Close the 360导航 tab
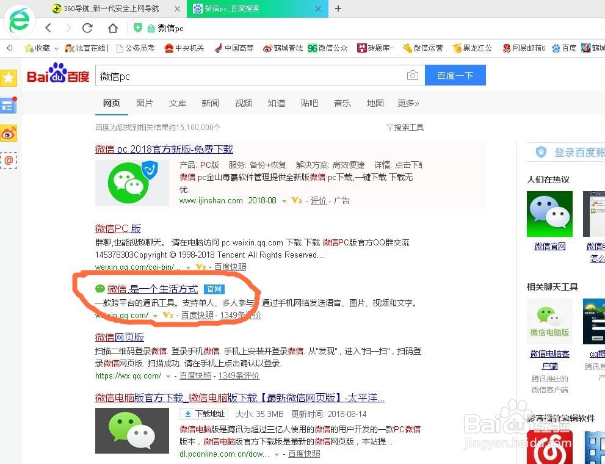 pyautogui.click(x=177, y=9)
